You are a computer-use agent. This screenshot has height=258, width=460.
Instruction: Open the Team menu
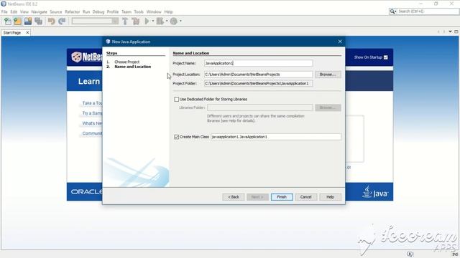tap(126, 11)
